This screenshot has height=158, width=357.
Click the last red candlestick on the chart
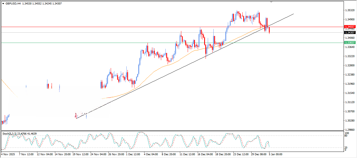coord(269,30)
